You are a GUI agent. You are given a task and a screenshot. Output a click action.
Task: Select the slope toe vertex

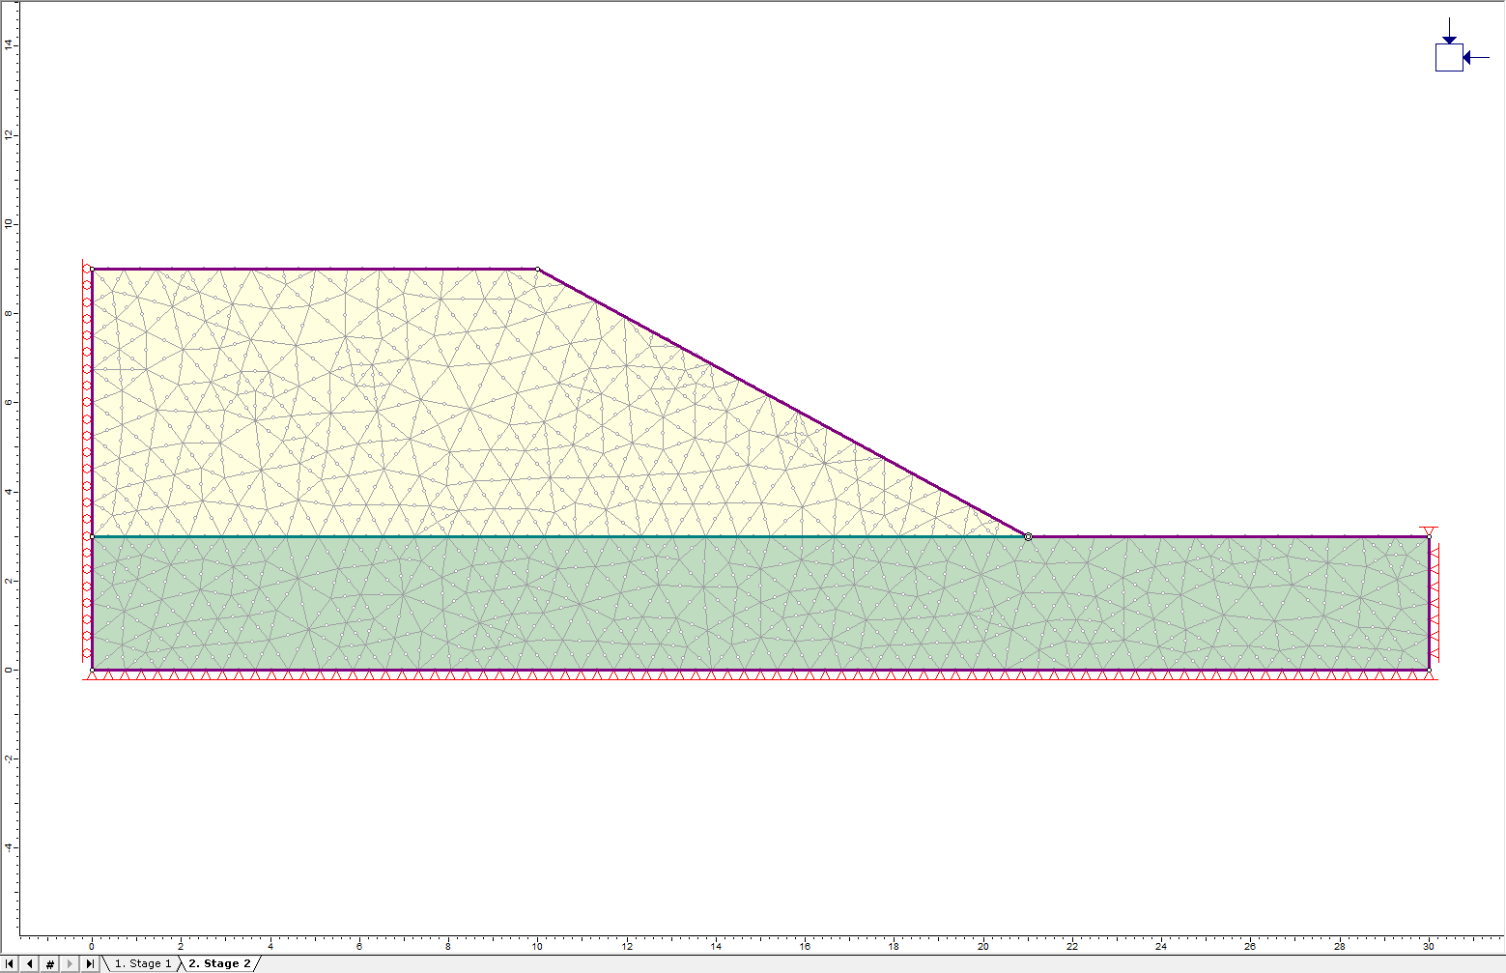click(x=1028, y=536)
